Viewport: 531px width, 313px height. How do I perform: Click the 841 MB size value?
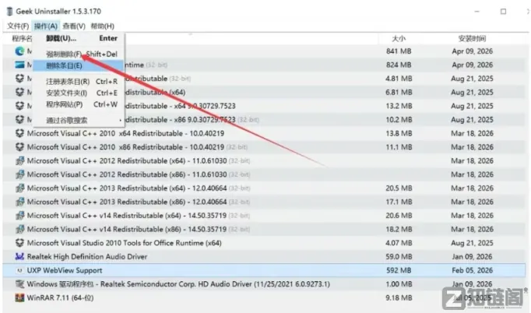[x=399, y=51]
